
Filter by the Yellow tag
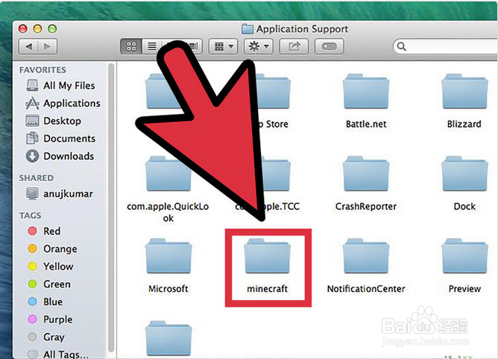(51, 267)
